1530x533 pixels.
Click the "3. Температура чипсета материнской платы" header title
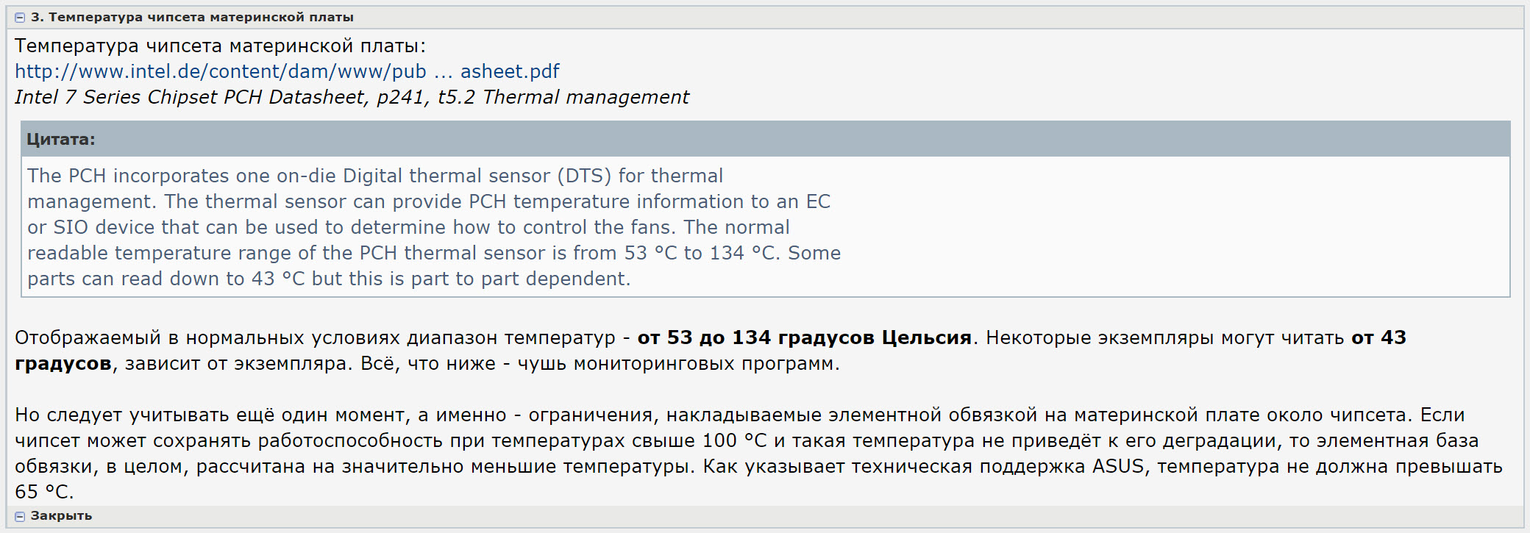click(192, 17)
